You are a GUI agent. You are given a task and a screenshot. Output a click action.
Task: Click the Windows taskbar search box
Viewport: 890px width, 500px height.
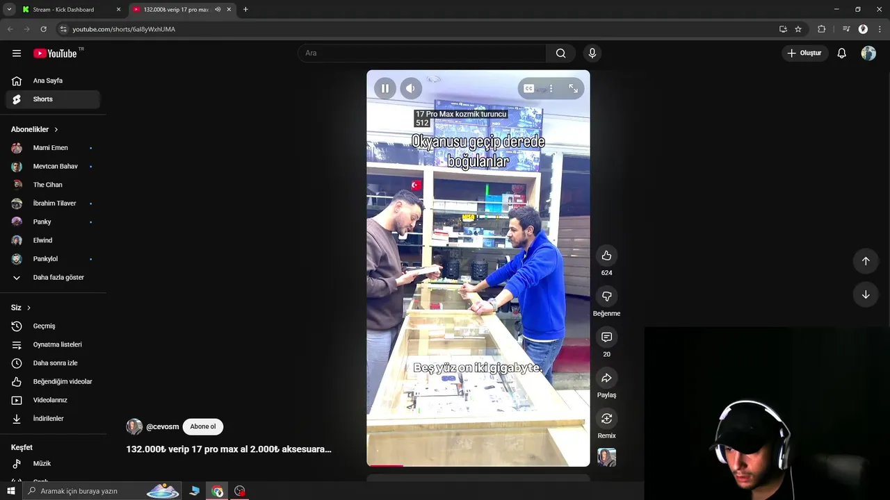[x=102, y=491]
